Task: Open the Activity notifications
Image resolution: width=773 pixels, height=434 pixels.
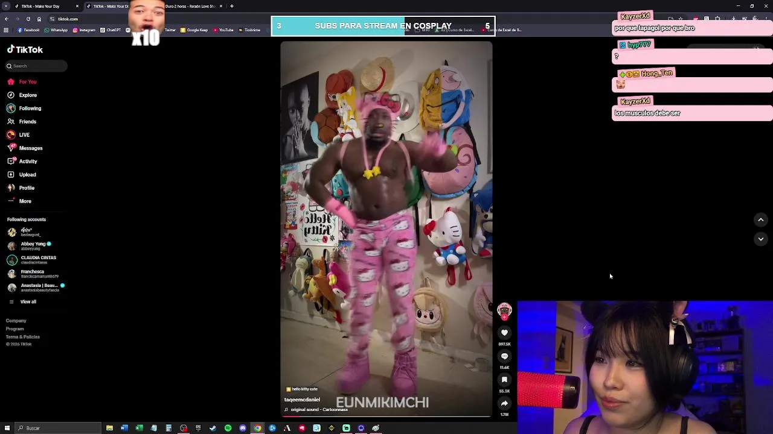Action: [22, 161]
